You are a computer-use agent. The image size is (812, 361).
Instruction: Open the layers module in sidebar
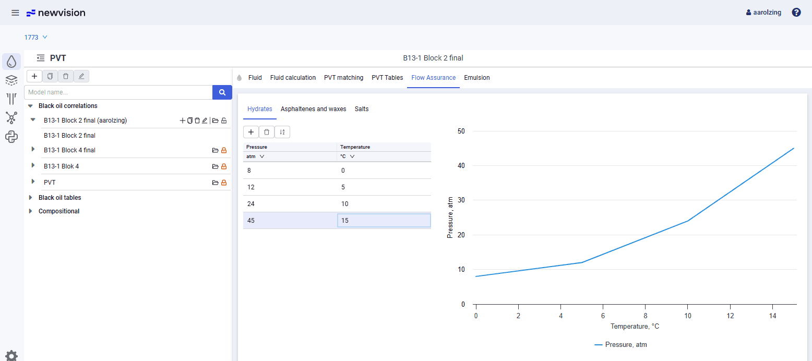click(x=11, y=80)
